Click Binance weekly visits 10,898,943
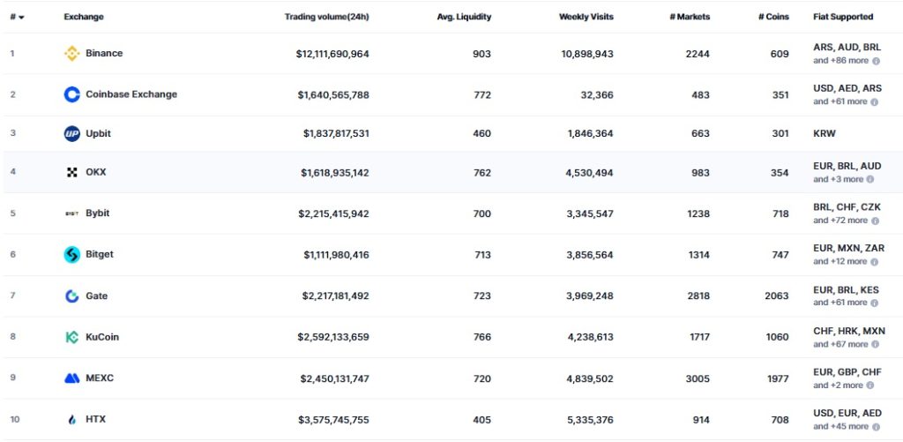This screenshot has height=442, width=903. coord(587,54)
